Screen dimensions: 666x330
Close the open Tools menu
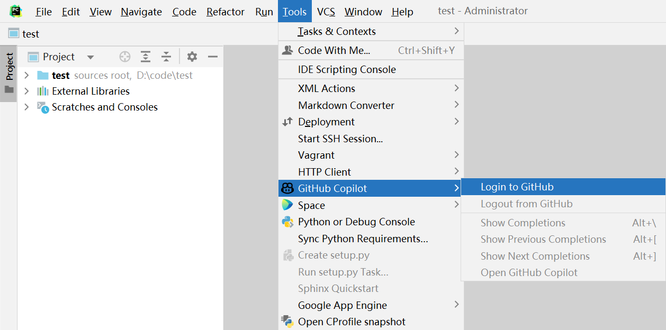(x=295, y=12)
